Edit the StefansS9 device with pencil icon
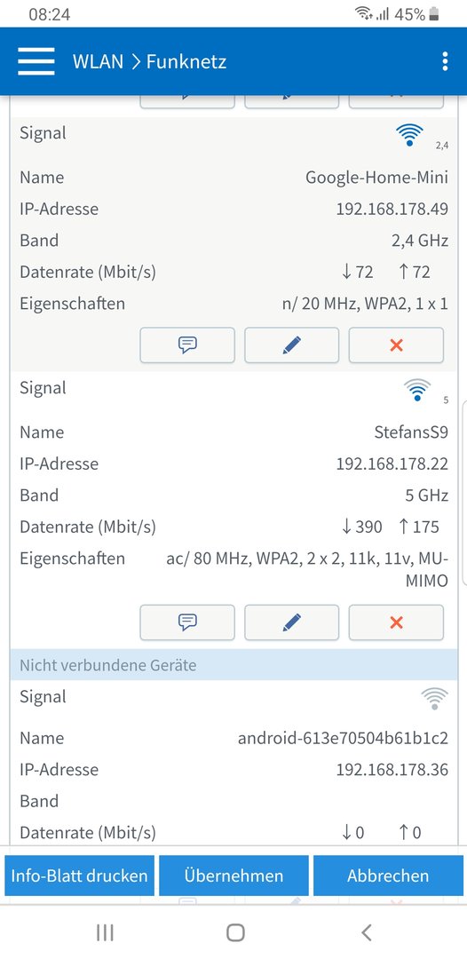 tap(291, 622)
